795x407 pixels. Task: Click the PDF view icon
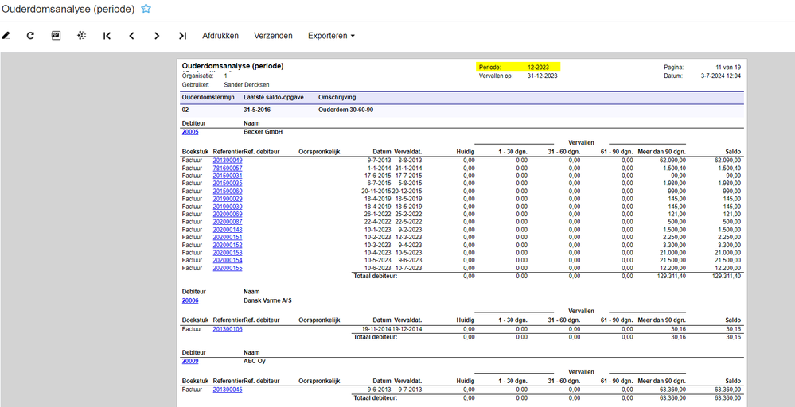56,36
